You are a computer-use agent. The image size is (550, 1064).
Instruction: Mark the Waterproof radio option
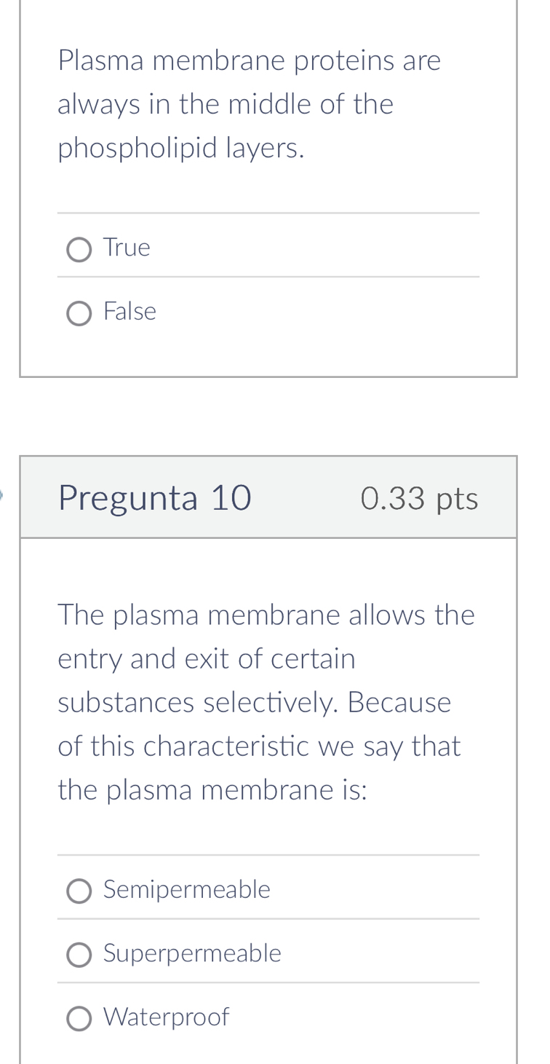[x=79, y=1019]
